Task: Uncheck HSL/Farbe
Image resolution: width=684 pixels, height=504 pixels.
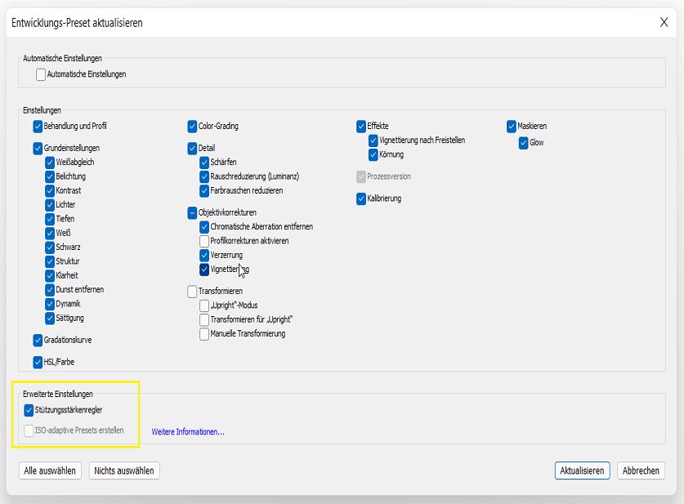Action: click(38, 362)
